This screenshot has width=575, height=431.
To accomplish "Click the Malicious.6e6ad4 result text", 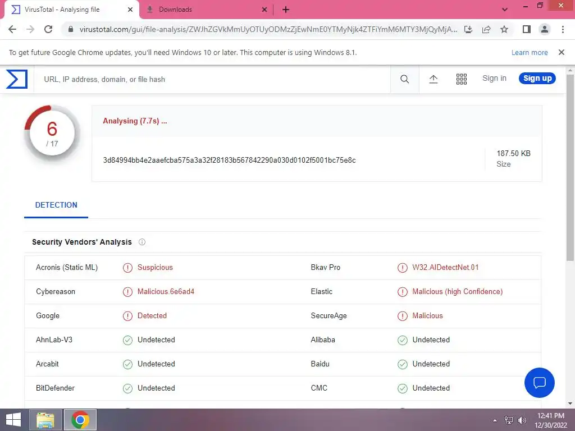I will 166,292.
